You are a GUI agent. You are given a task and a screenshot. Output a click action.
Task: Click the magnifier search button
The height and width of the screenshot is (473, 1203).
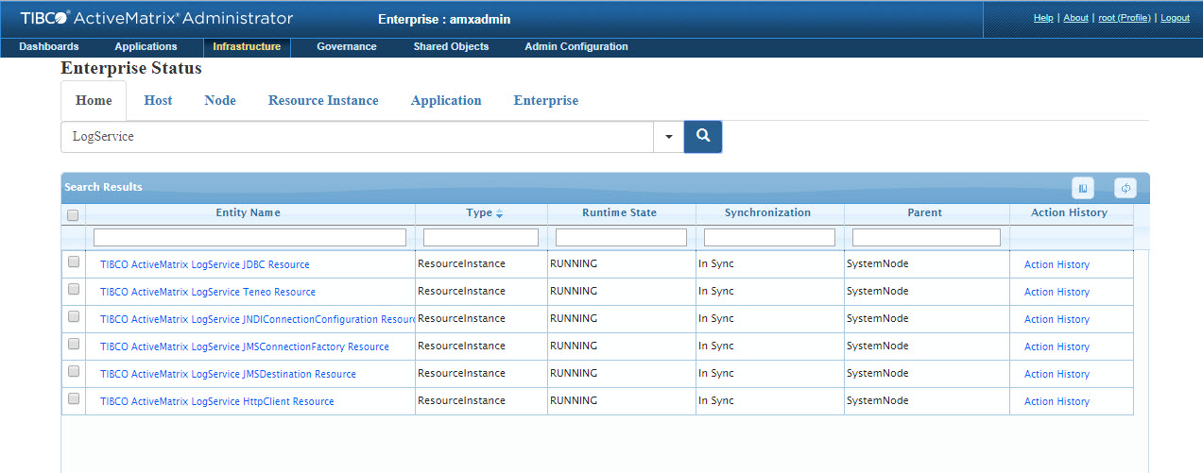pyautogui.click(x=702, y=136)
